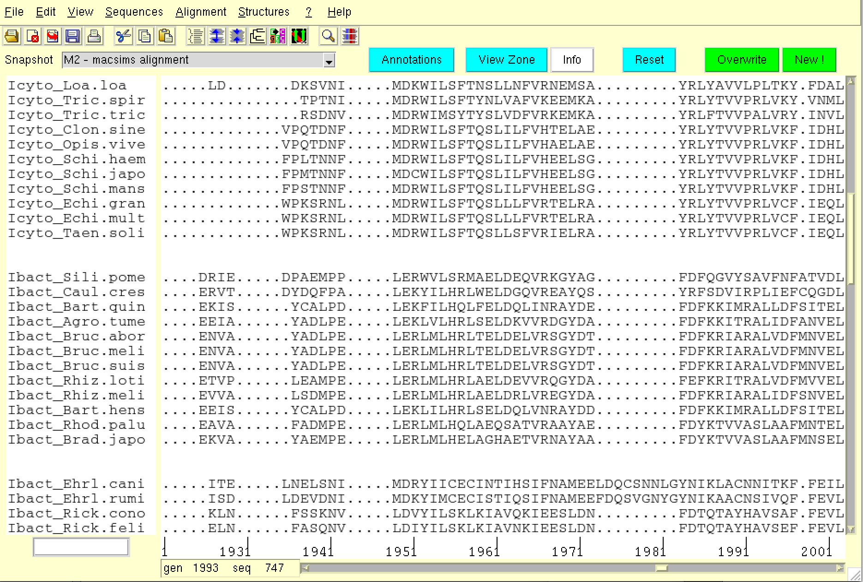Expand sequence spacing with blue up-down arrows icon

tap(217, 36)
